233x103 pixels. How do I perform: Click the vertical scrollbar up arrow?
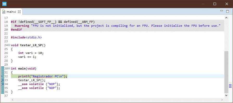coord(226,18)
